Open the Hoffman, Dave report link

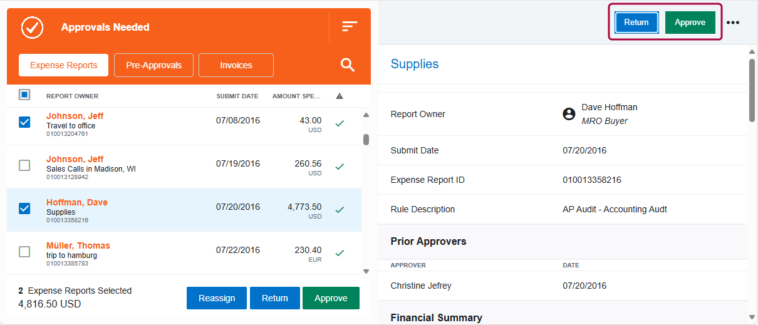tap(77, 202)
